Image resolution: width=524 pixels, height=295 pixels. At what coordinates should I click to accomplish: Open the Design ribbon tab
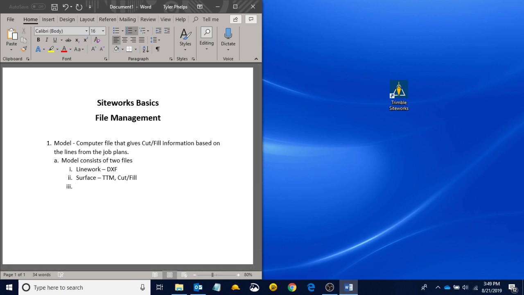[x=67, y=19]
